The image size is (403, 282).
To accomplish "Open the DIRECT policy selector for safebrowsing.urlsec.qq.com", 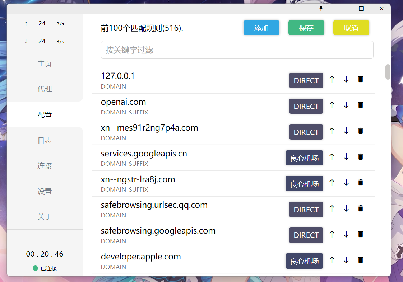I will click(306, 209).
